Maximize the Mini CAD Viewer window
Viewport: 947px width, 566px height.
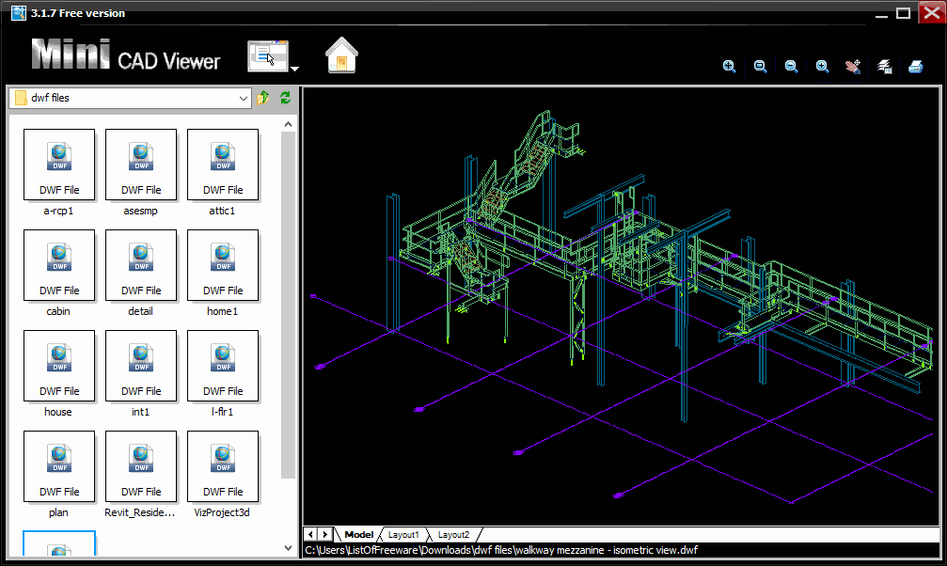pos(903,13)
